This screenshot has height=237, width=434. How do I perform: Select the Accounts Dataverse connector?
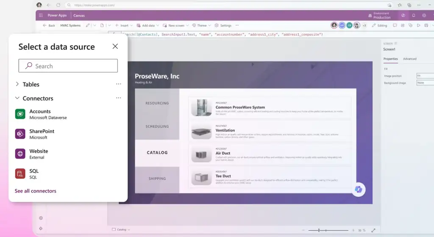[41, 114]
